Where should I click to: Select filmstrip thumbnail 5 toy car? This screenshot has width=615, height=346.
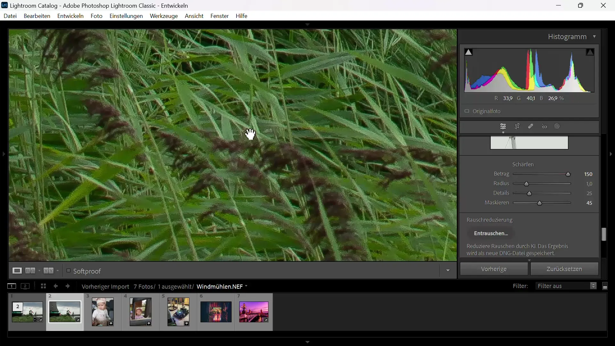click(178, 312)
